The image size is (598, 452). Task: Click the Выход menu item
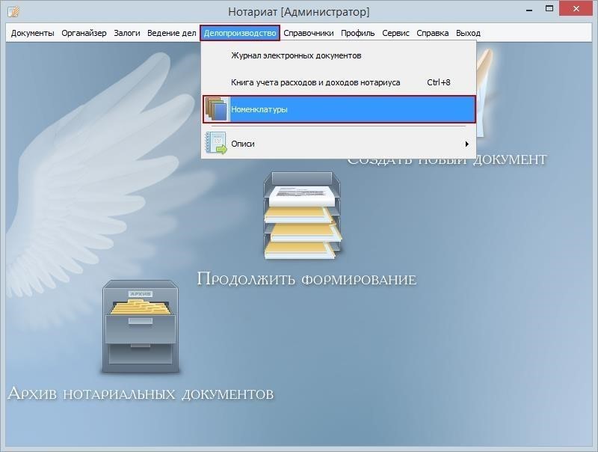point(468,33)
